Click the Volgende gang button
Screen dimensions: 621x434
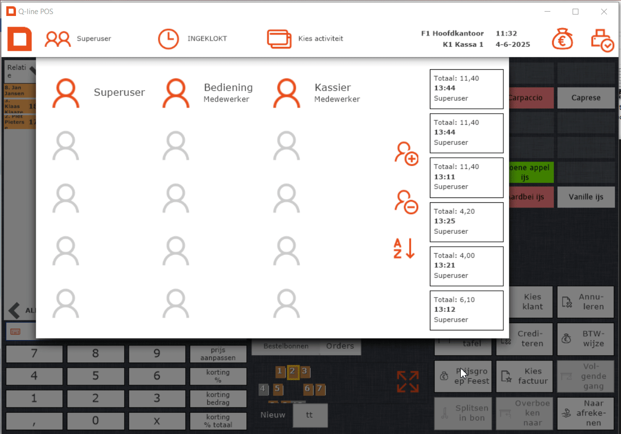(x=586, y=376)
